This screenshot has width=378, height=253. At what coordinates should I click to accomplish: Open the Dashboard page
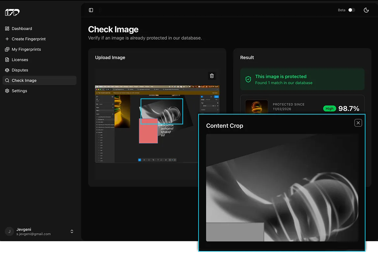click(x=40, y=29)
